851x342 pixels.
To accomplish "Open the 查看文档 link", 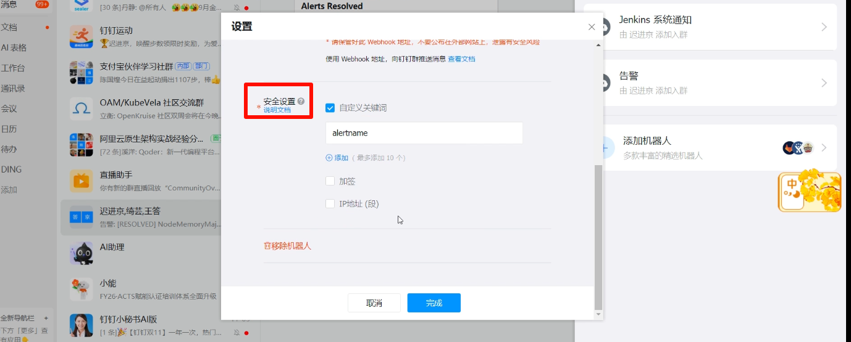I will click(462, 59).
